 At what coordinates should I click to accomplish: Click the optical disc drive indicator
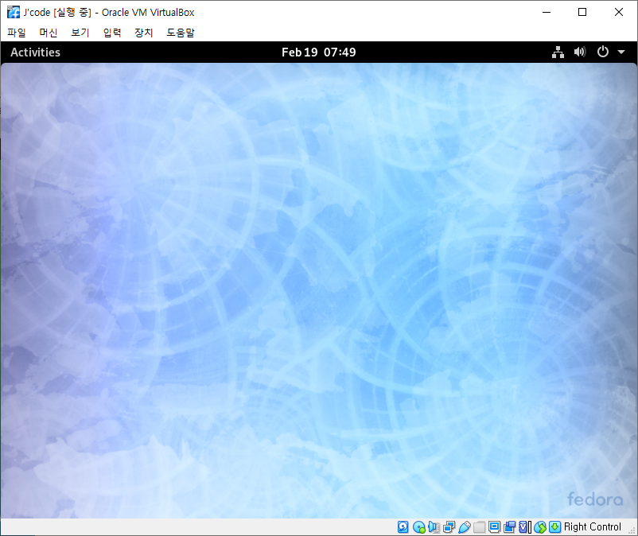coord(418,527)
